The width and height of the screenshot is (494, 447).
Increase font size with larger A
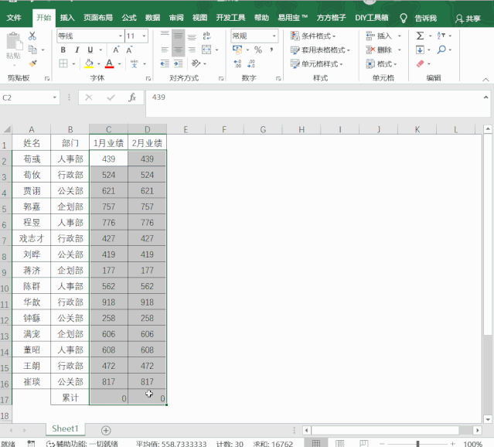(116, 49)
